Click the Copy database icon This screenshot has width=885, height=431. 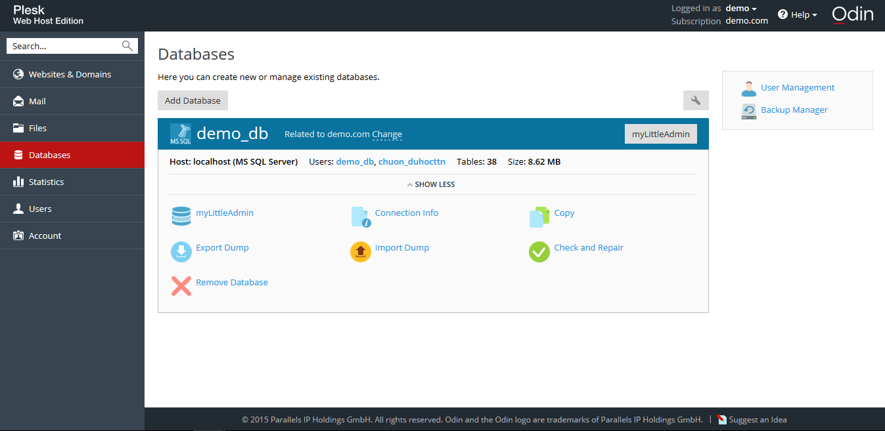tap(539, 215)
